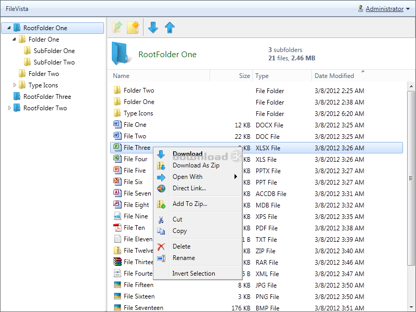Click the new folder toolbar icon
Image resolution: width=416 pixels, height=312 pixels.
click(133, 28)
